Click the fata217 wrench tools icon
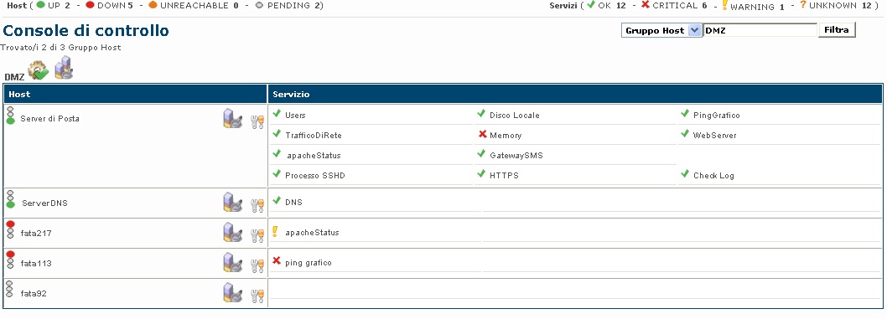Screen dimensions: 887x319 pyautogui.click(x=257, y=235)
